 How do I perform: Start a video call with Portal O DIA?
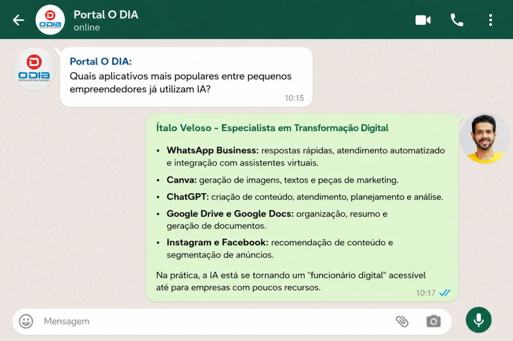(x=423, y=20)
